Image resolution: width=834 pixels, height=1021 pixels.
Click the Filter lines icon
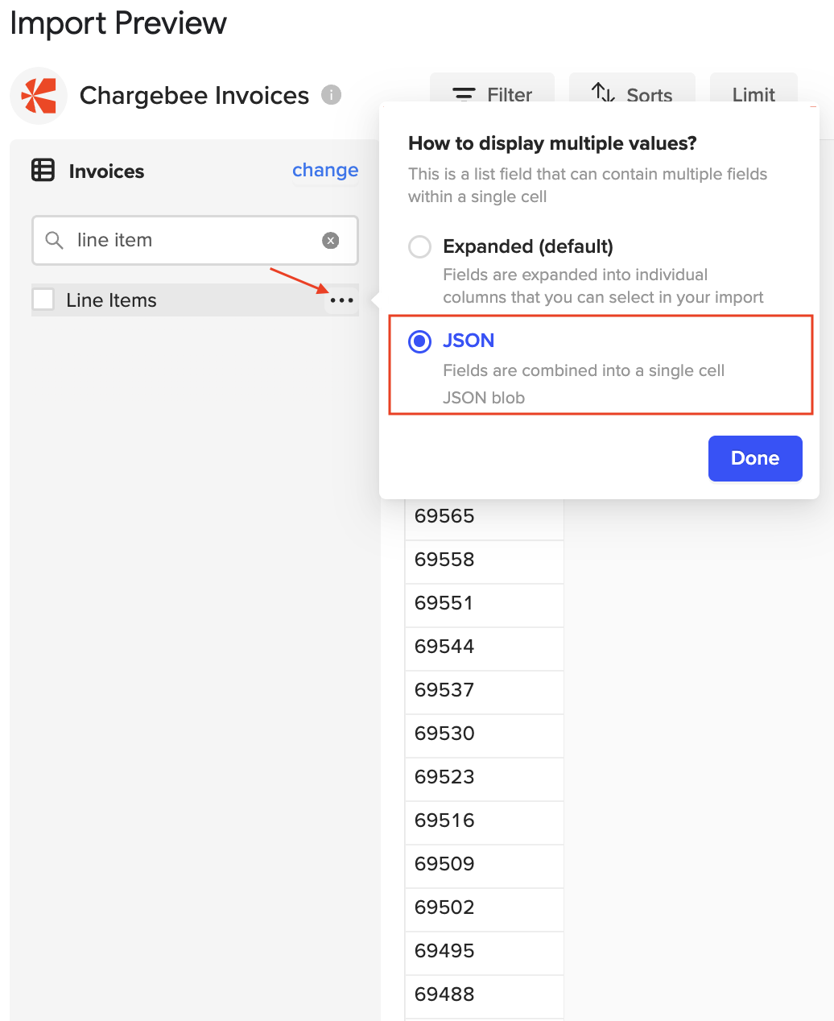click(x=464, y=95)
